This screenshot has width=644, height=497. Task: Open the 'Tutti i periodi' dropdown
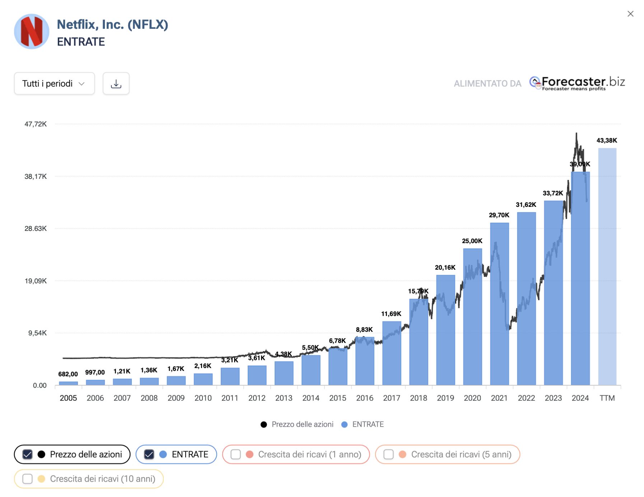[x=54, y=84]
